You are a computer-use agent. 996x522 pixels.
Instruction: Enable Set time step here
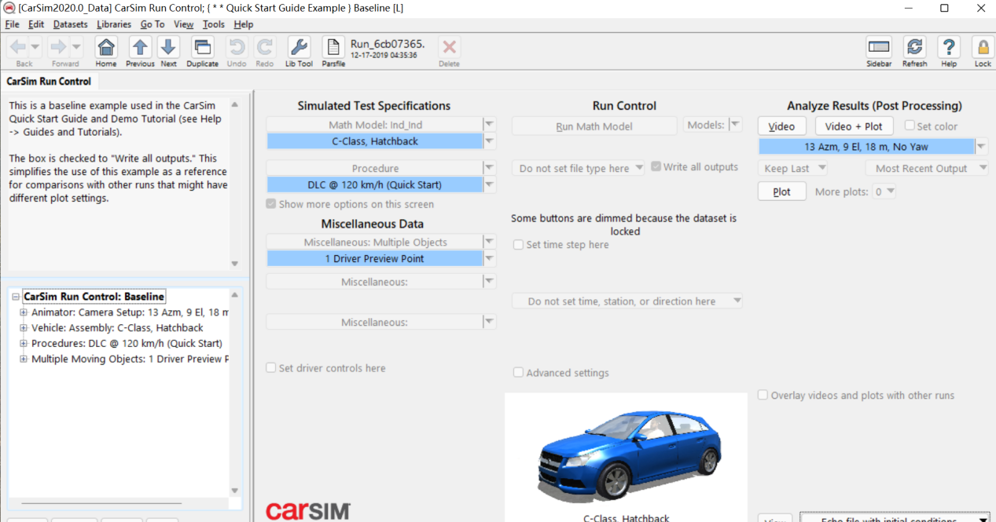point(518,244)
